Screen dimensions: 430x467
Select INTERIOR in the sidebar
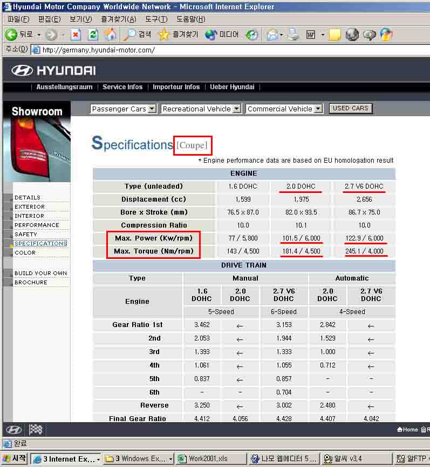29,216
